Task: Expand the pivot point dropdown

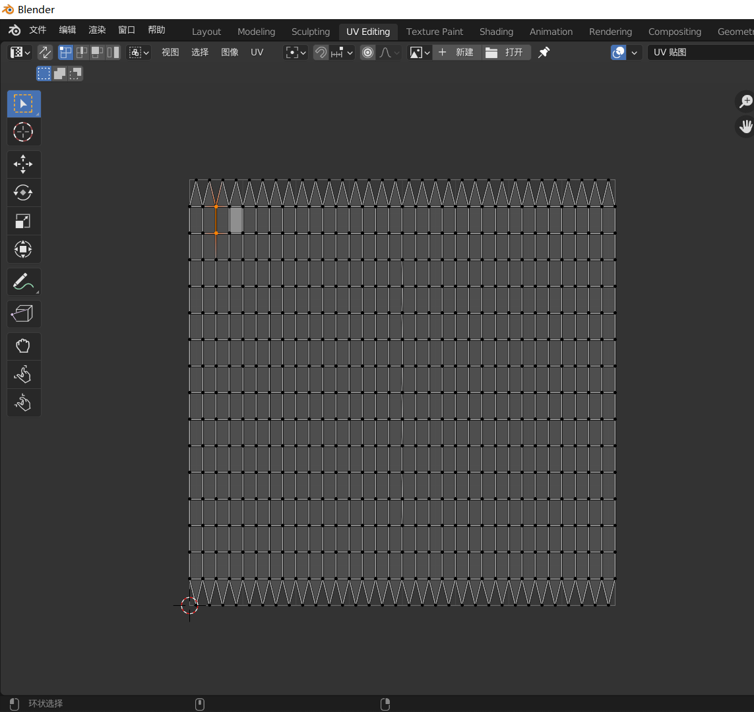Action: tap(295, 52)
